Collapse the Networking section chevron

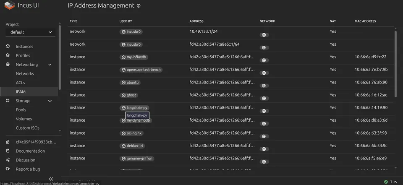click(50, 65)
